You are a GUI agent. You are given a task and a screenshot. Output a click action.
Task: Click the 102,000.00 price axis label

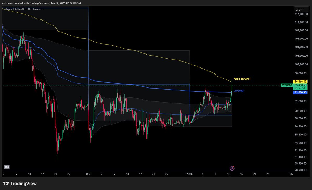[x=301, y=56]
